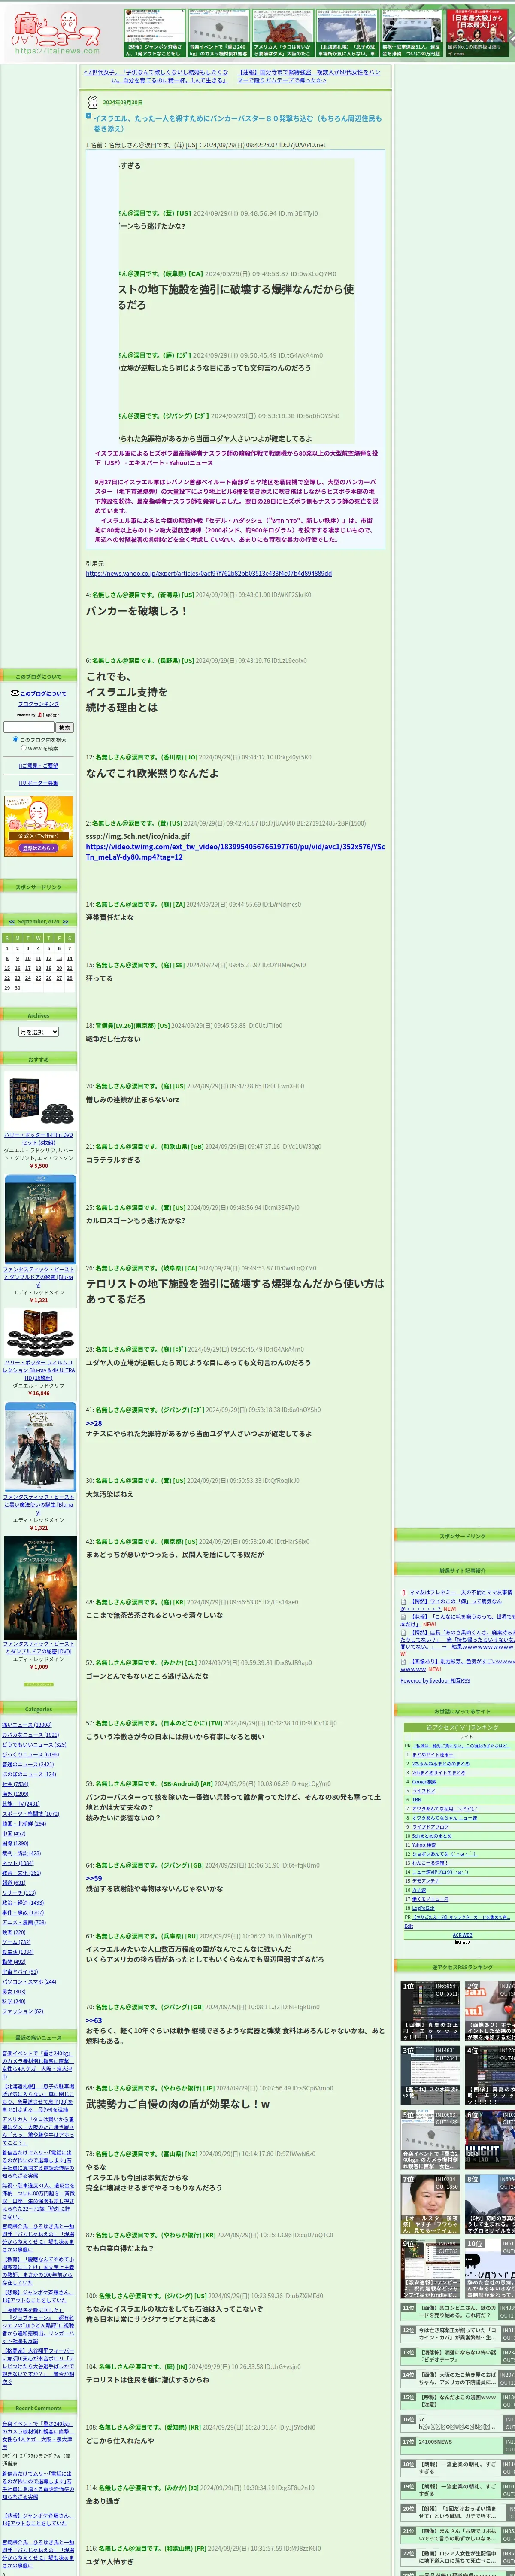Image resolution: width=515 pixels, height=2576 pixels.
Task: Open the アメリカ人 タコは賢い header thumbnail
Action: tap(282, 33)
